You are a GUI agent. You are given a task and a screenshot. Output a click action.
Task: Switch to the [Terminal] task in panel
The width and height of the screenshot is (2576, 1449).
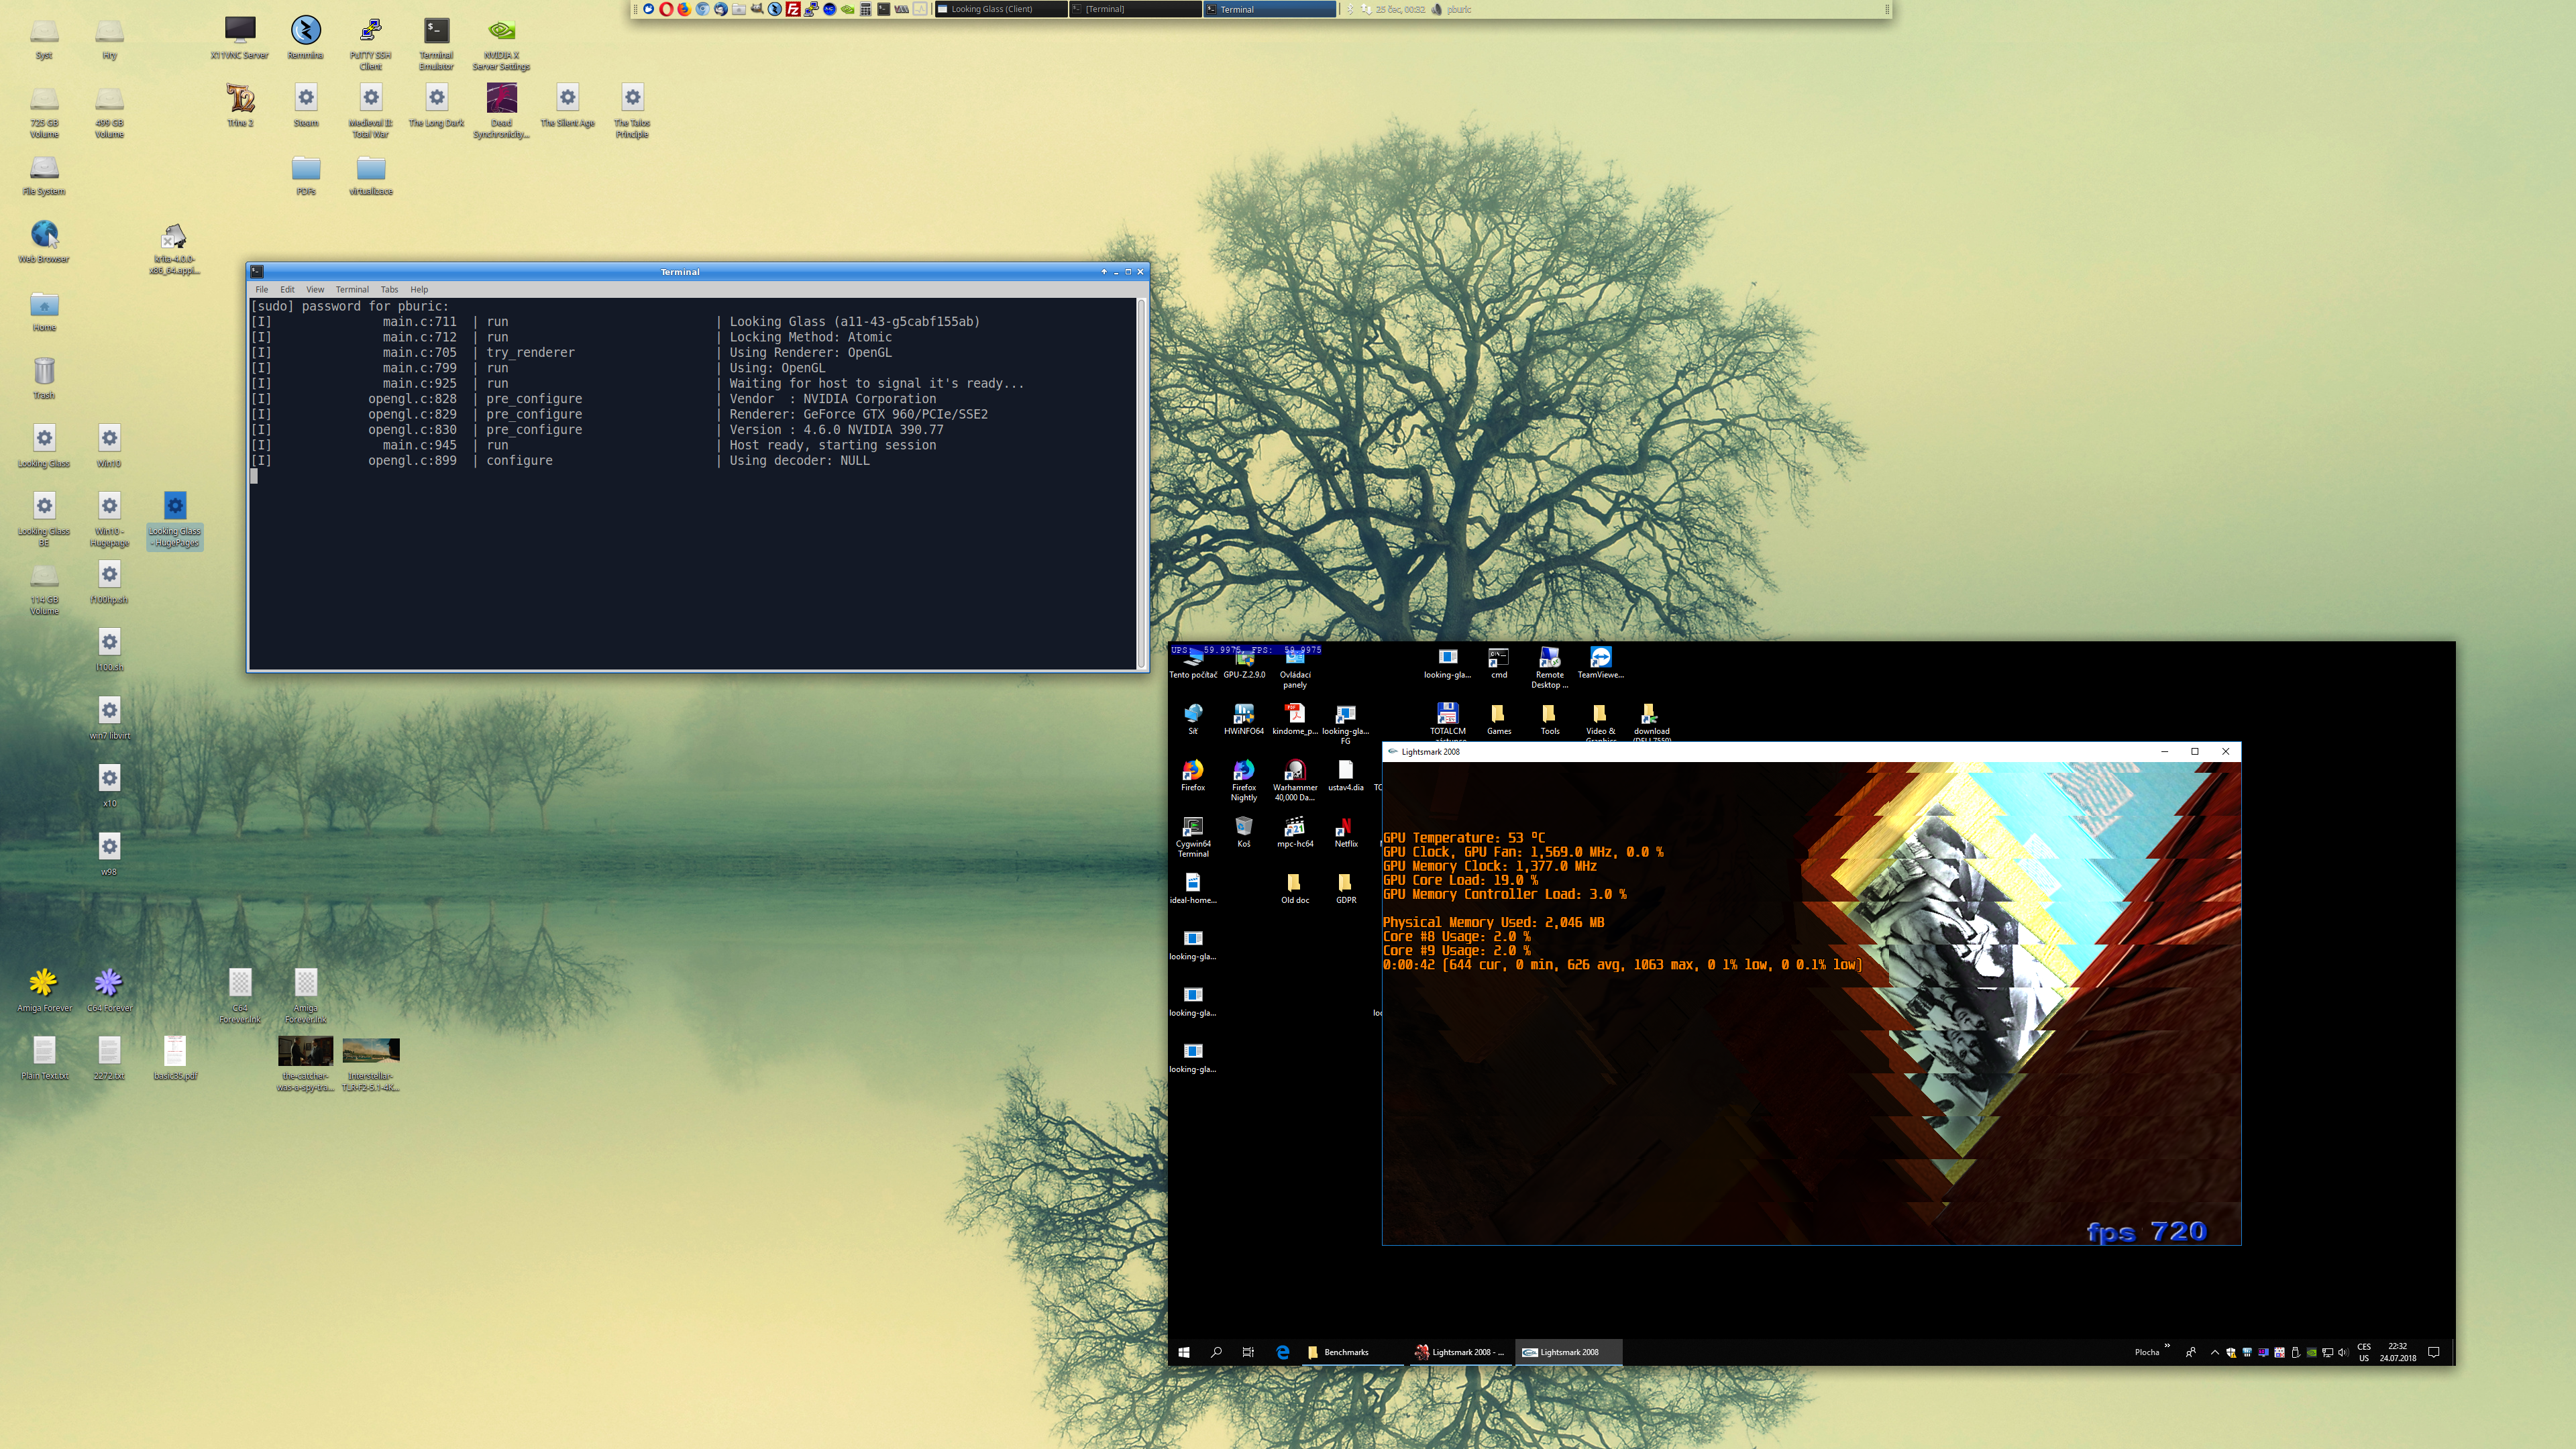(1135, 9)
